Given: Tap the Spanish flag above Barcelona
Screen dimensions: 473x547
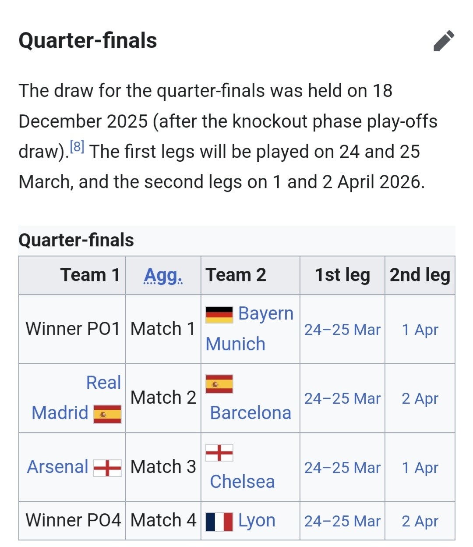Looking at the screenshot, I should point(219,384).
